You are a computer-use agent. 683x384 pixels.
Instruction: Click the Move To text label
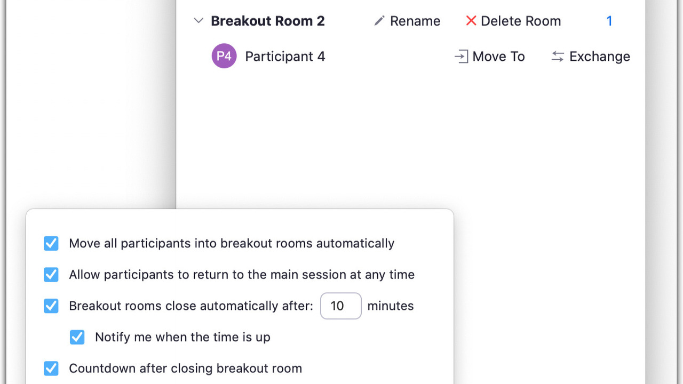498,57
